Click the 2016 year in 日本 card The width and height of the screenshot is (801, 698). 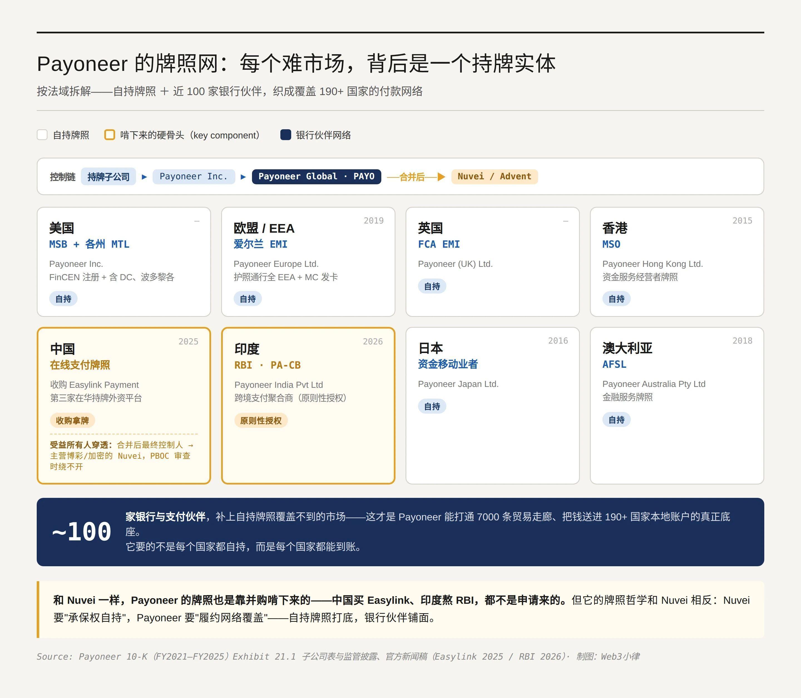click(558, 341)
